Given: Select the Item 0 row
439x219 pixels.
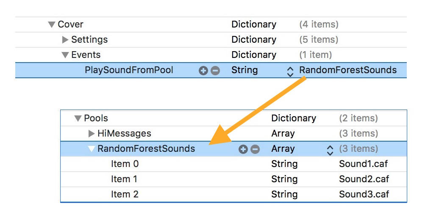Looking at the screenshot, I should pyautogui.click(x=125, y=164).
